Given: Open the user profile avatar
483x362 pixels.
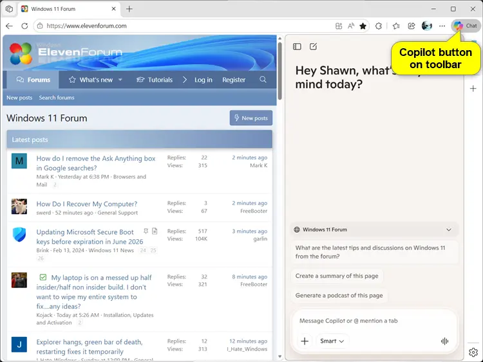Looking at the screenshot, I should (426, 26).
